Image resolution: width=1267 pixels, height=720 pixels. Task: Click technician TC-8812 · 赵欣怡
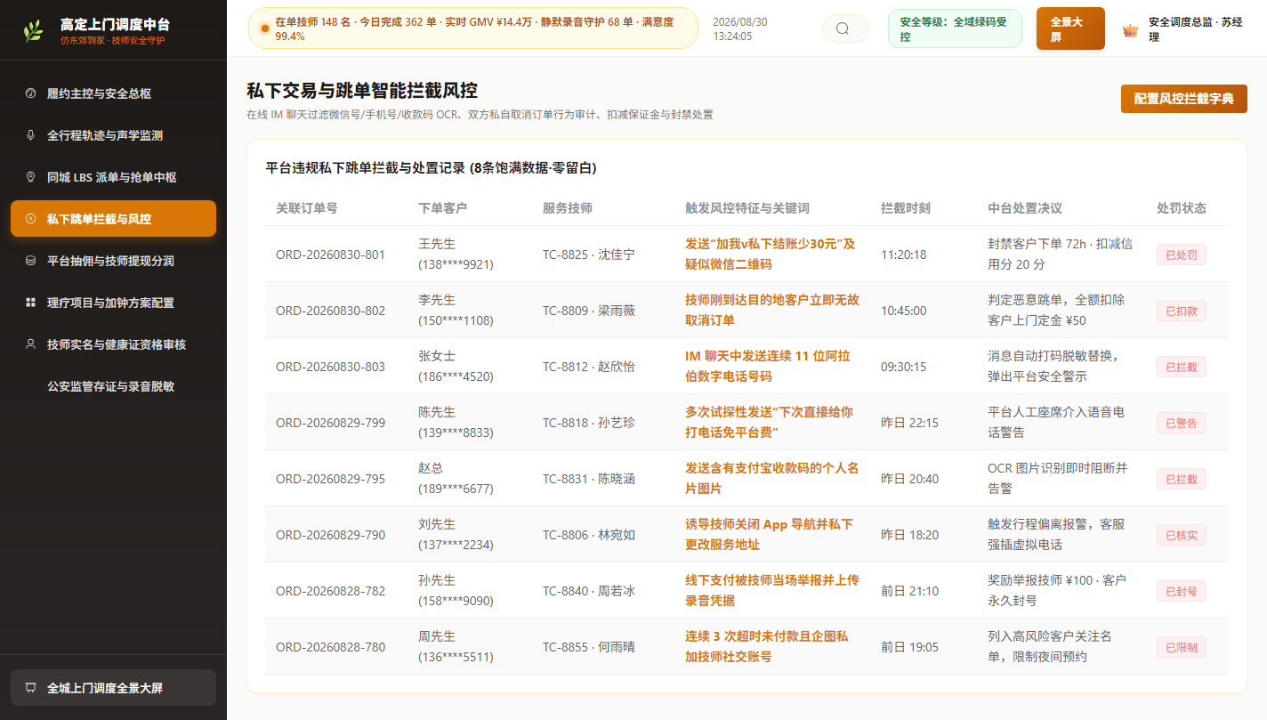tap(589, 367)
